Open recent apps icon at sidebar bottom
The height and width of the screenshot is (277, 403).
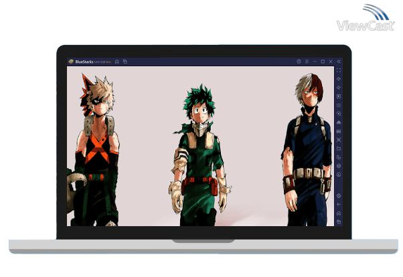[339, 221]
